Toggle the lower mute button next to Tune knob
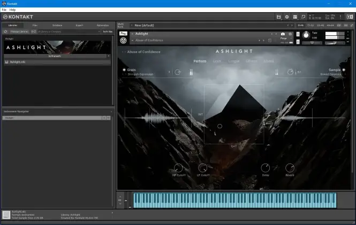This screenshot has width=356, height=225. point(298,42)
